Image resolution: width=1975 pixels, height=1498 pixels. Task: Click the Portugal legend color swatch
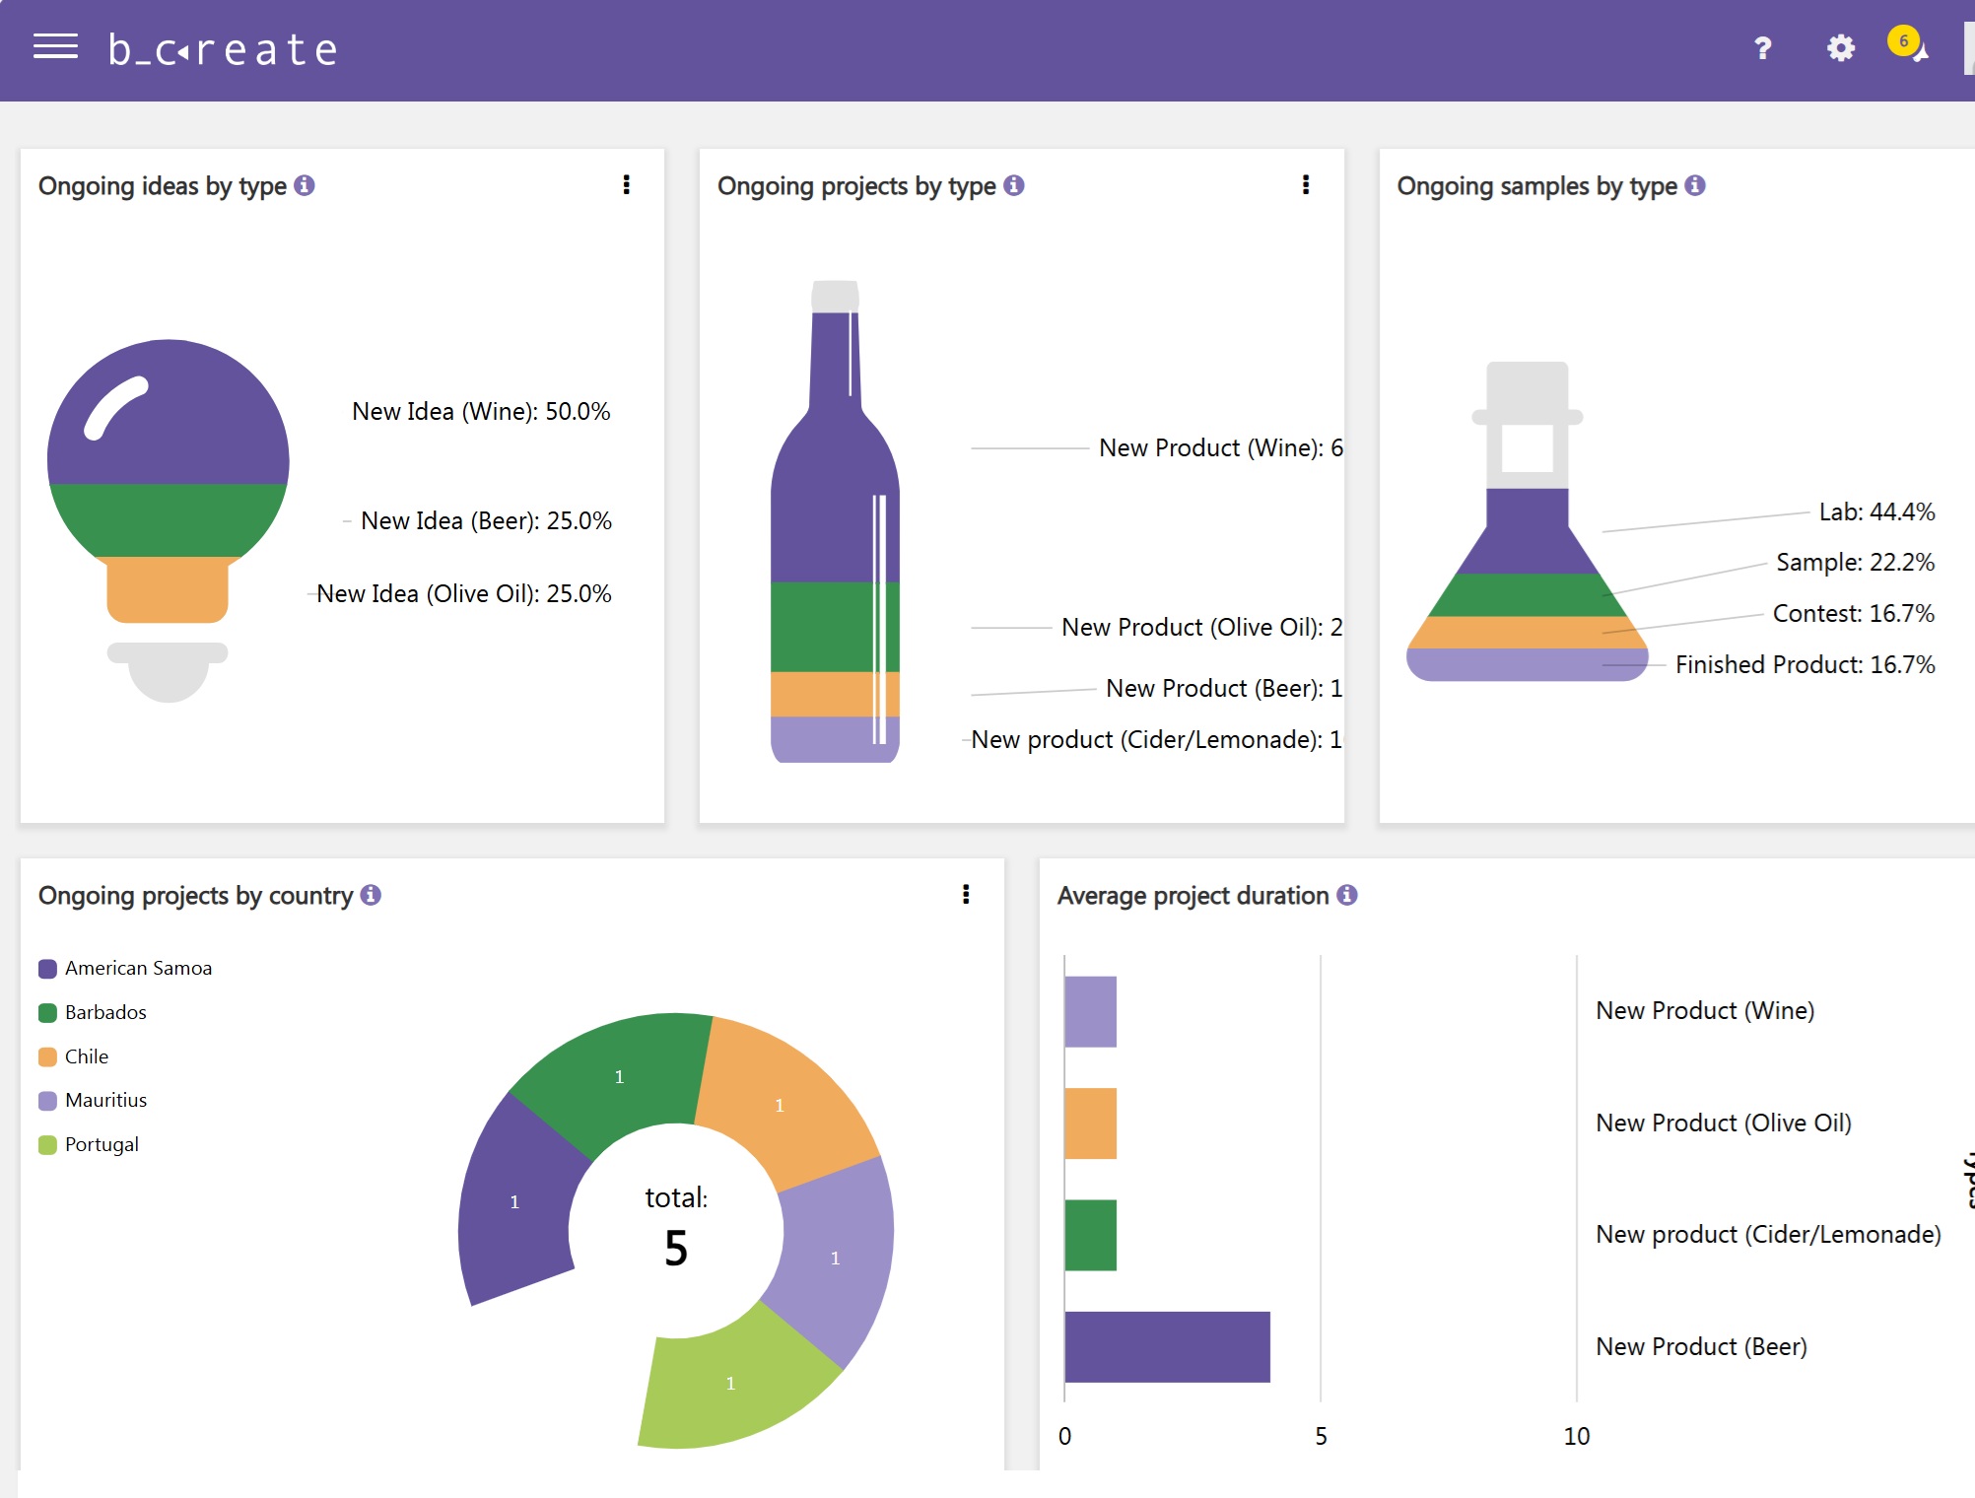[x=47, y=1145]
